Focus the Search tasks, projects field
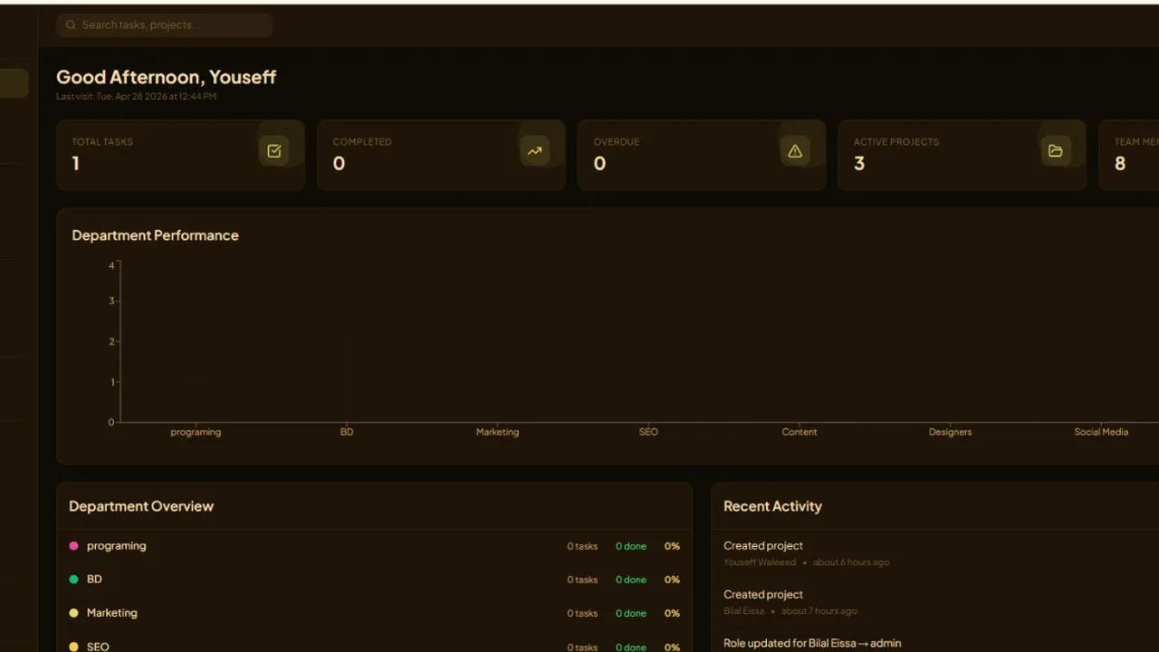This screenshot has height=652, width=1159. click(x=164, y=25)
